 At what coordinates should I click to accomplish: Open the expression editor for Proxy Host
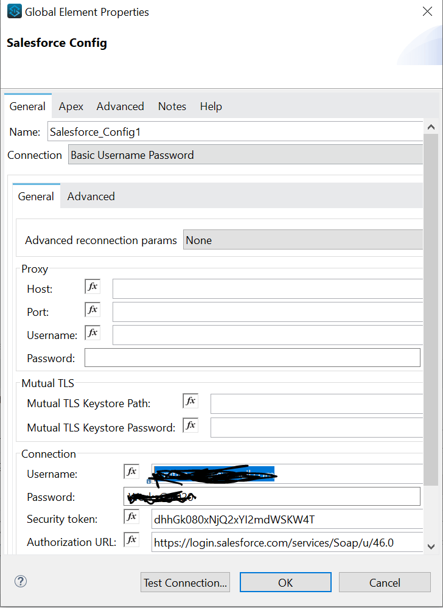pos(92,286)
